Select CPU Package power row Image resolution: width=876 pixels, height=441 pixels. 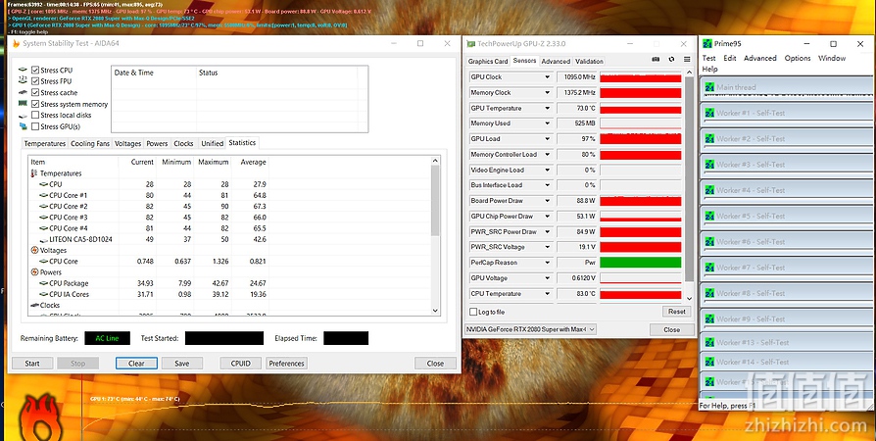[149, 283]
